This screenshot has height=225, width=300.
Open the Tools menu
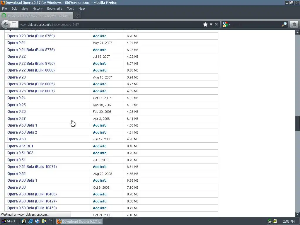tap(70, 8)
